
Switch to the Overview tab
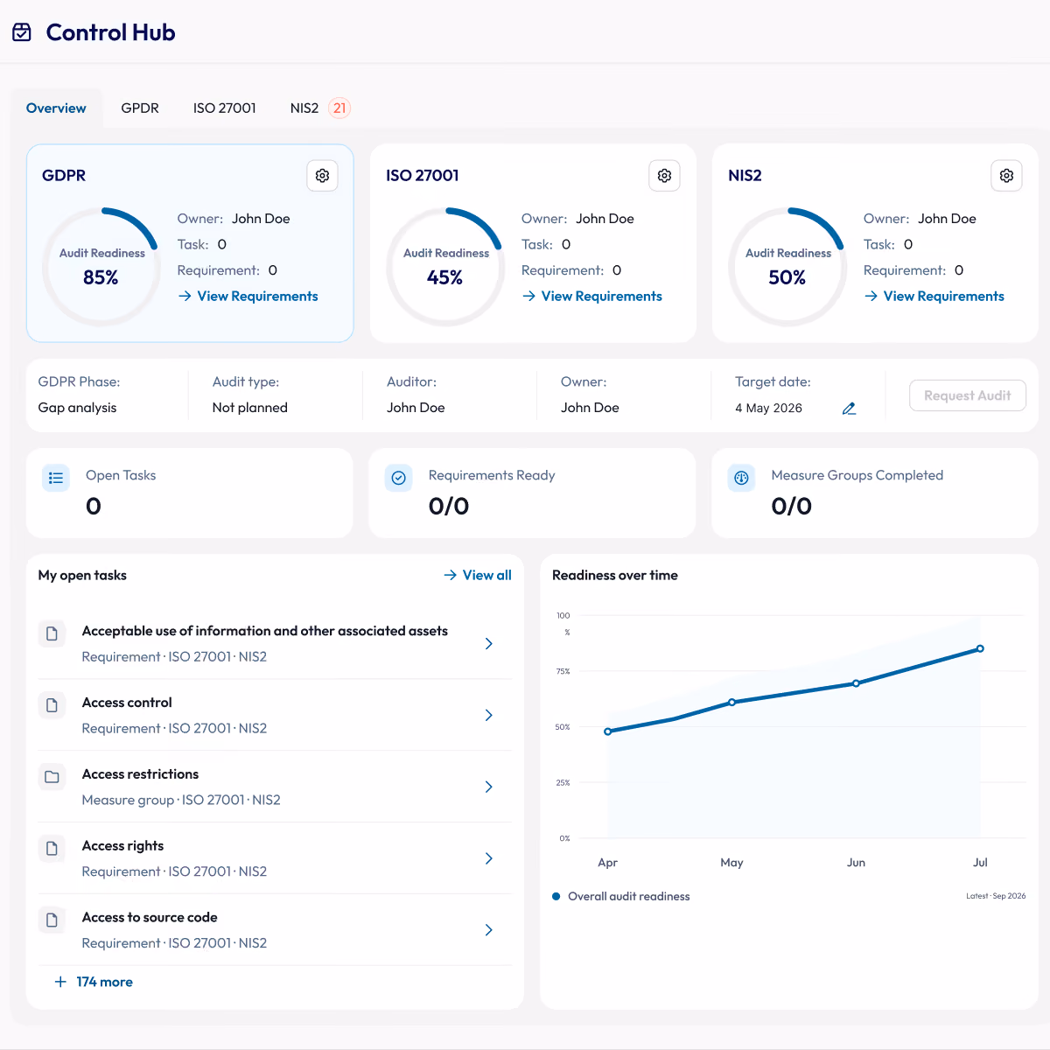click(56, 108)
